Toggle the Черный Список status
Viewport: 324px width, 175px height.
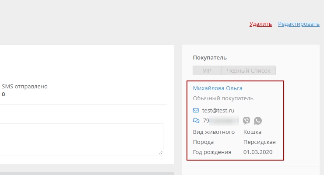(x=248, y=71)
